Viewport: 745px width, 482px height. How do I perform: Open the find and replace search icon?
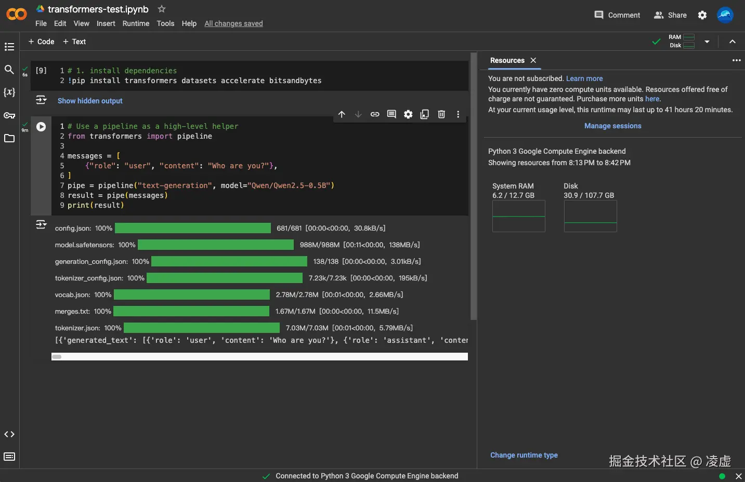(x=9, y=70)
